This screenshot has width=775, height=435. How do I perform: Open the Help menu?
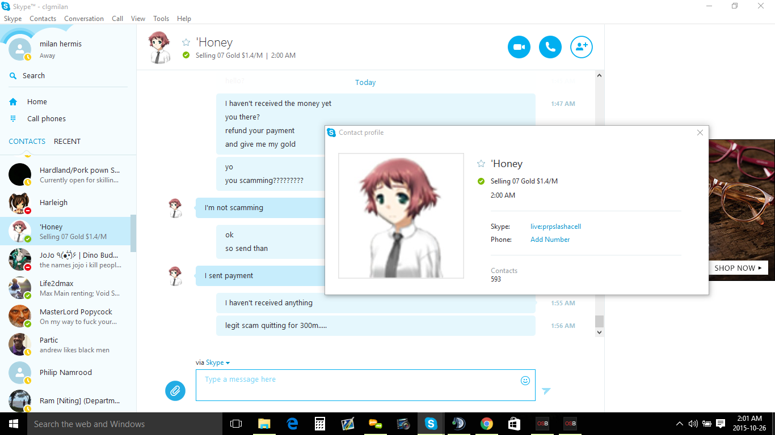click(x=184, y=19)
